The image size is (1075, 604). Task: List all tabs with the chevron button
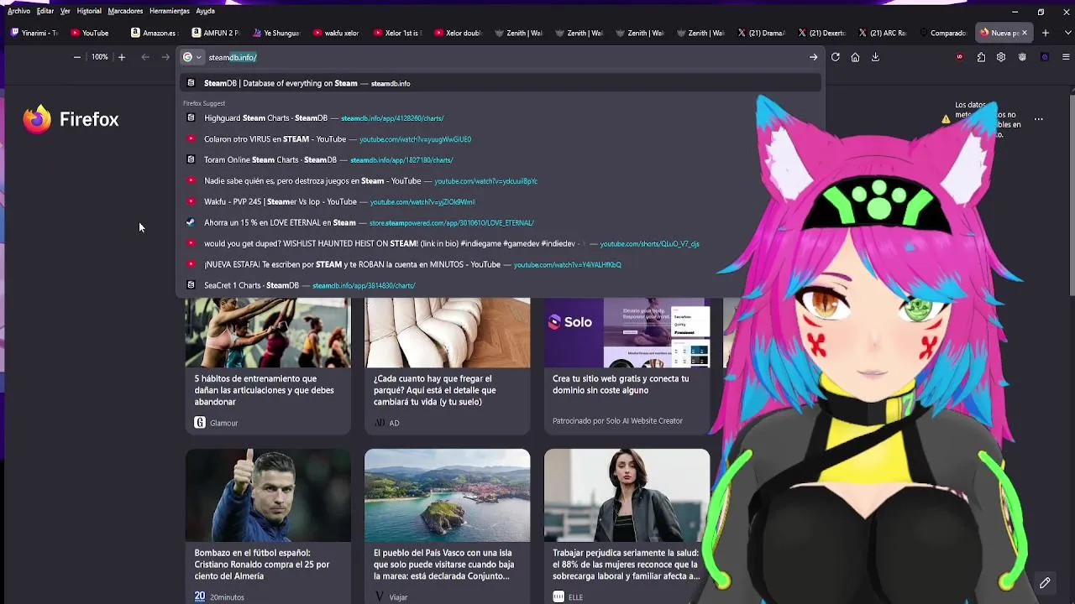pos(1066,33)
